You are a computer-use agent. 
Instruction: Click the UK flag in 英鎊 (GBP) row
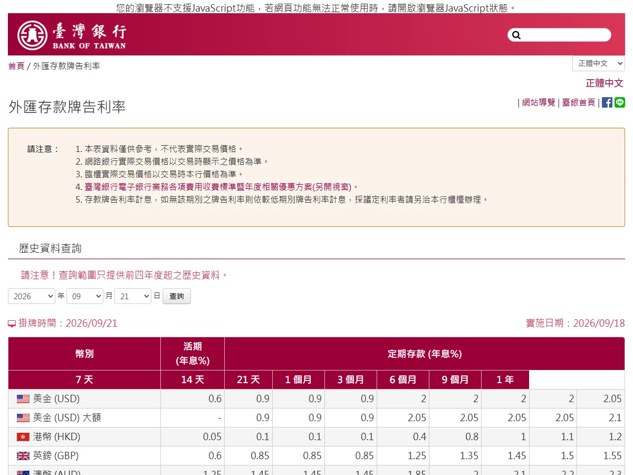click(23, 455)
